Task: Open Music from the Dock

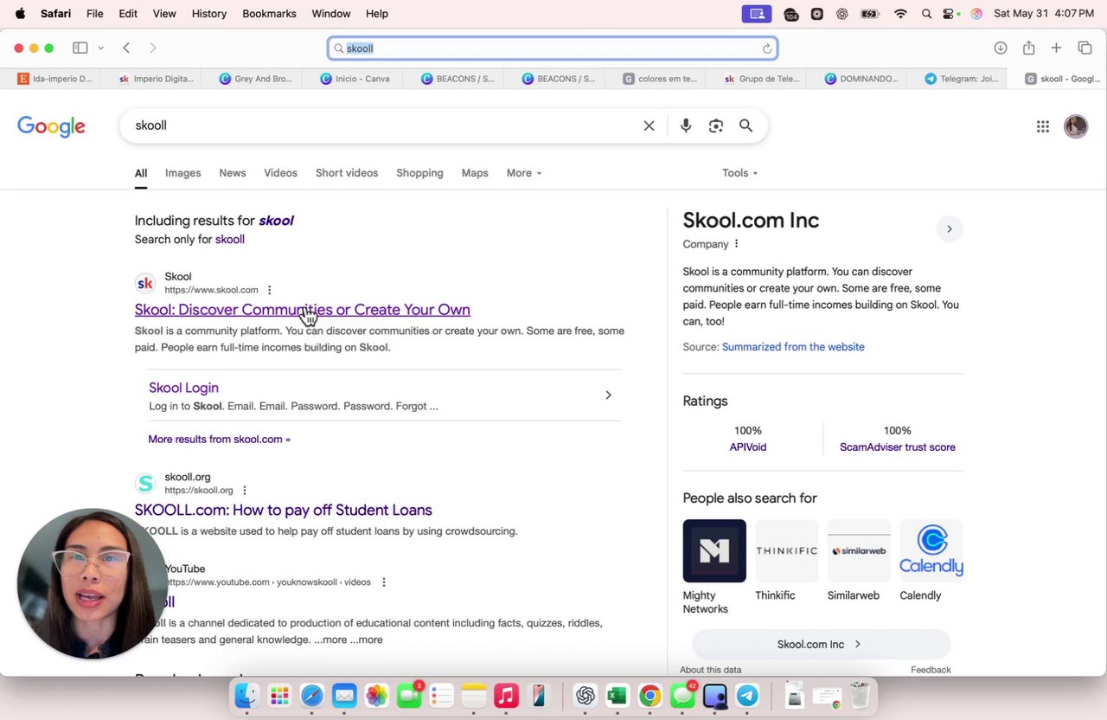Action: pyautogui.click(x=506, y=696)
